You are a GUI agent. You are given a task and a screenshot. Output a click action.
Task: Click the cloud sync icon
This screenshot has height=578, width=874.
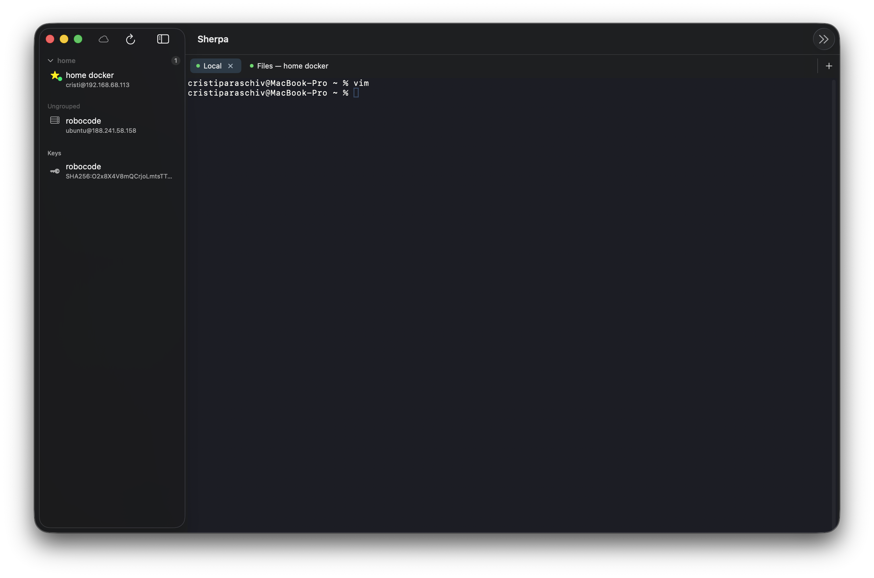104,39
